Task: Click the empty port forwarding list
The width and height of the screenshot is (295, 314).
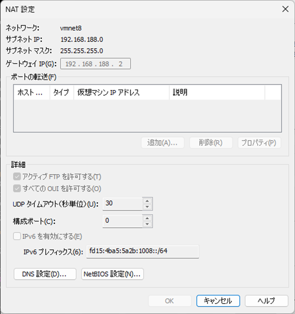Action: coord(147,115)
